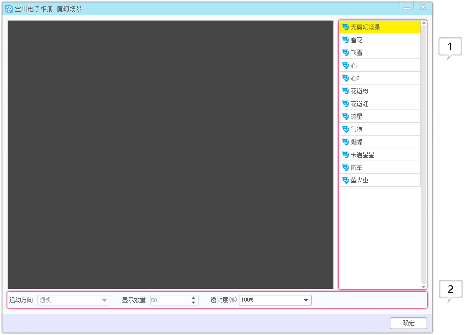Open the 运动方向 dropdown showing 随机
Screen dimensions: 467x335
[x=74, y=300]
